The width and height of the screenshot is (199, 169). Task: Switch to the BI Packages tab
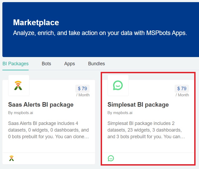(15, 64)
